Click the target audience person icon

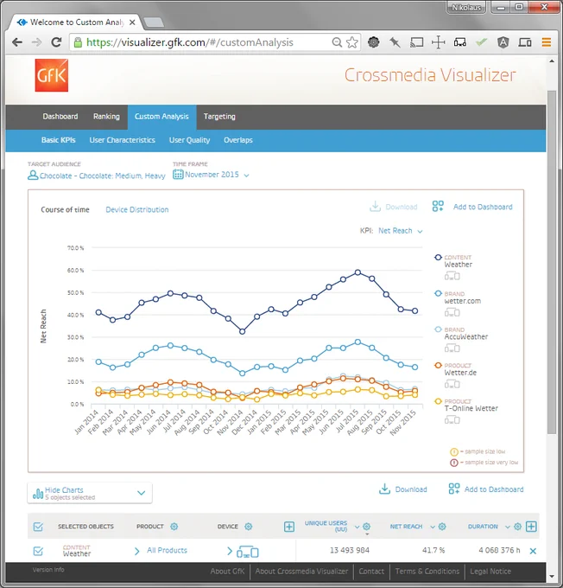click(x=33, y=176)
